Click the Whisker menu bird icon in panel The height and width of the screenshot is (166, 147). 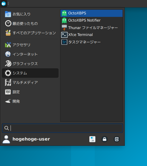coord(4,4)
